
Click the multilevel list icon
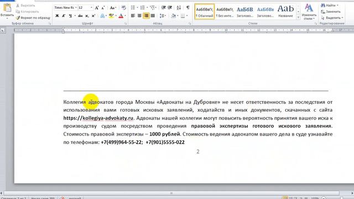pos(153,8)
